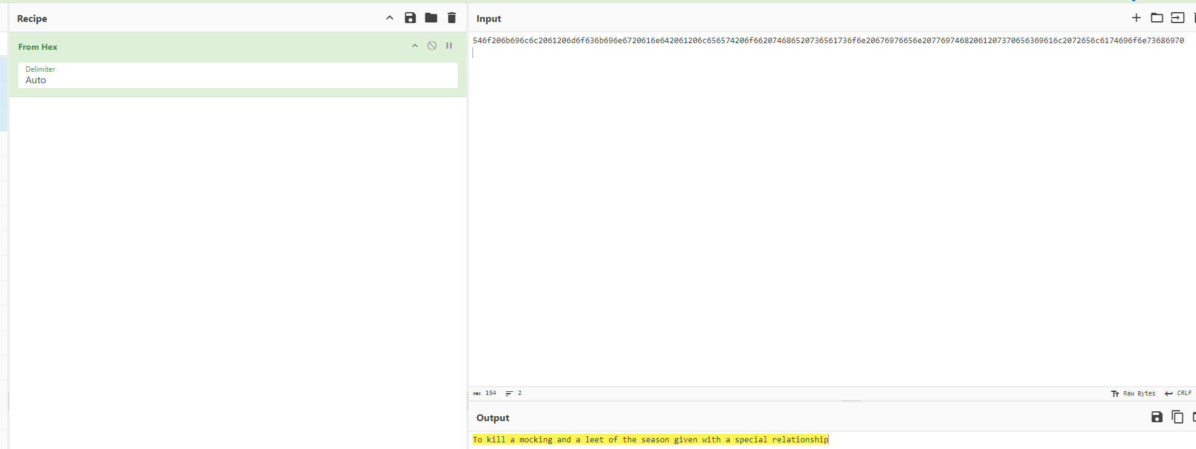
Task: Change the input Raw Bytes character encoding
Action: tap(1133, 394)
